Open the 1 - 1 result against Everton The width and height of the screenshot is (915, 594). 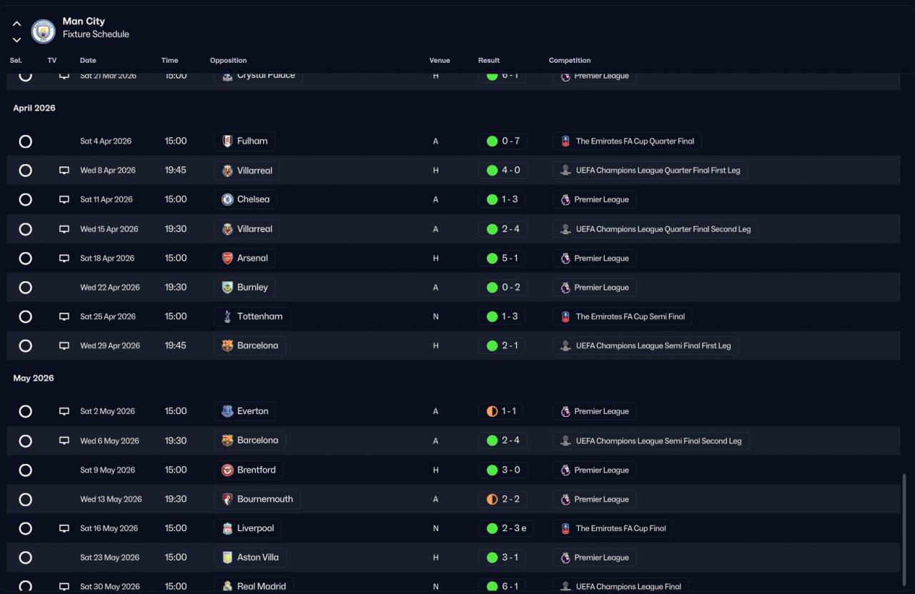click(501, 411)
